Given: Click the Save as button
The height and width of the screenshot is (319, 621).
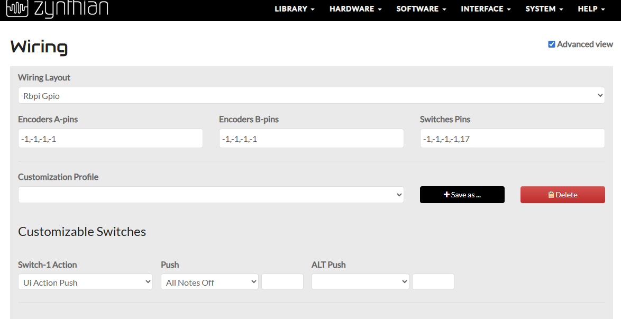Looking at the screenshot, I should 462,195.
